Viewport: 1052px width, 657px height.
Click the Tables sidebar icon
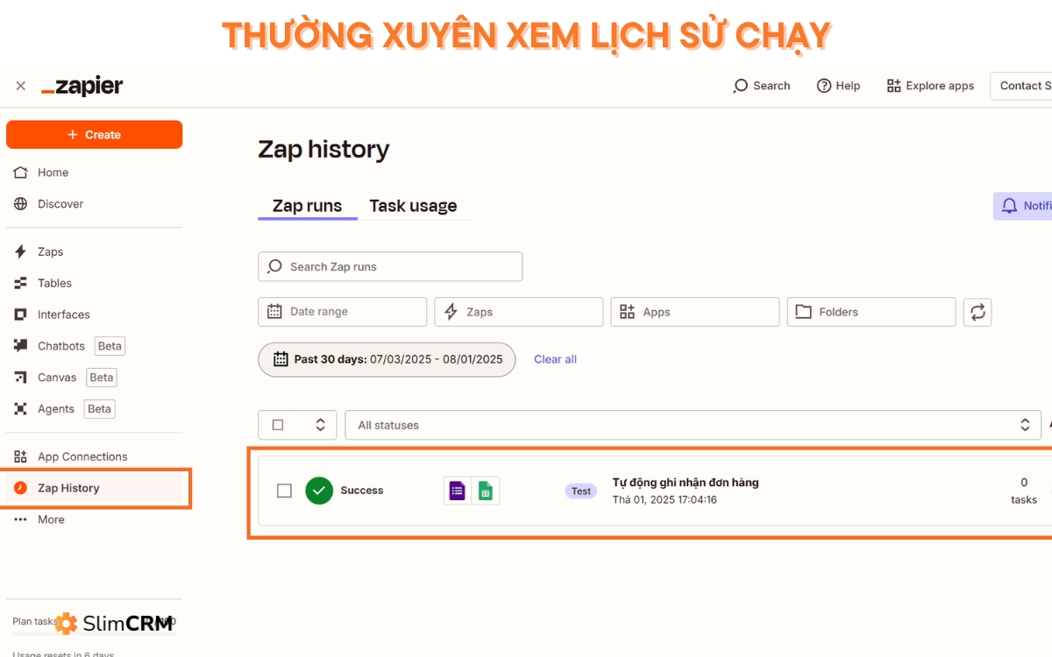click(21, 283)
